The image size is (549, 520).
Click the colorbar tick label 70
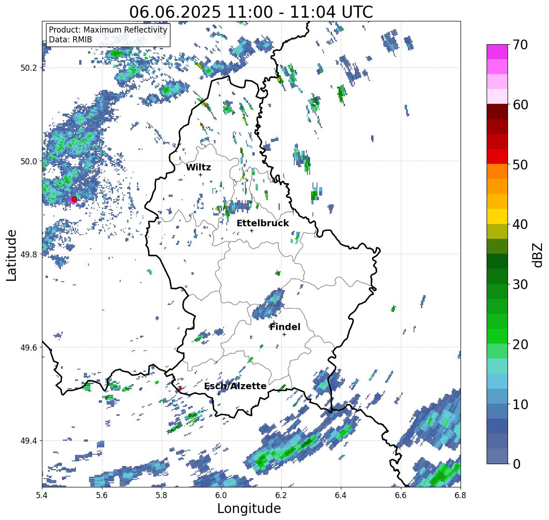(520, 45)
